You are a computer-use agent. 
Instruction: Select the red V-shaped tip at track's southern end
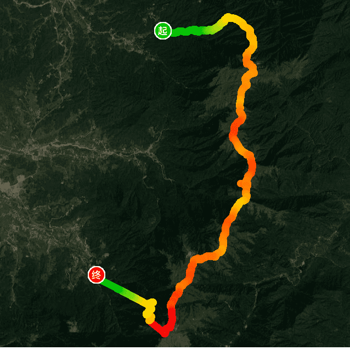coord(164,329)
